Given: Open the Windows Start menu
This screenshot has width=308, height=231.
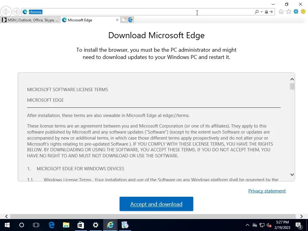Looking at the screenshot, I should coord(7,225).
